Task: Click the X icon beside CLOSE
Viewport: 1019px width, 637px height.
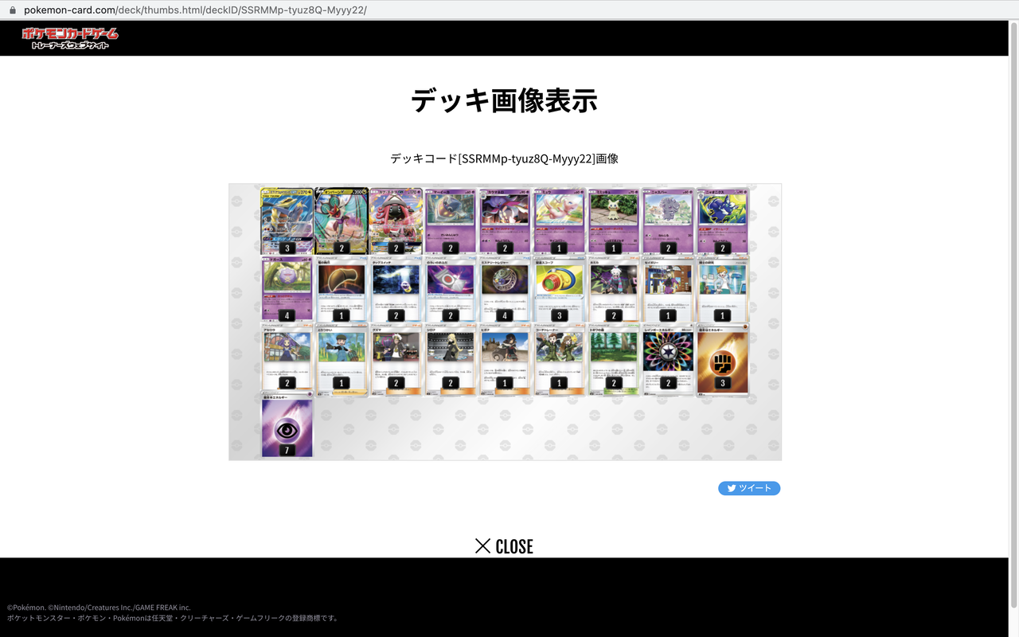Action: [482, 545]
